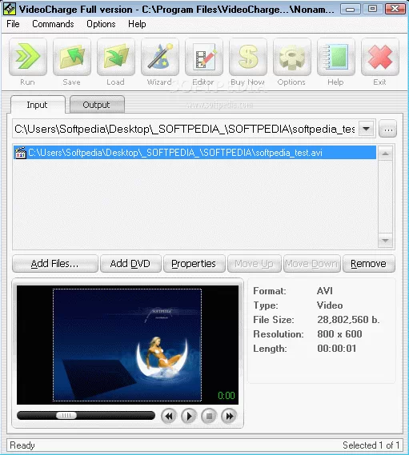Expand the input path dropdown arrow
Screen dimensions: 409x455
coord(366,129)
